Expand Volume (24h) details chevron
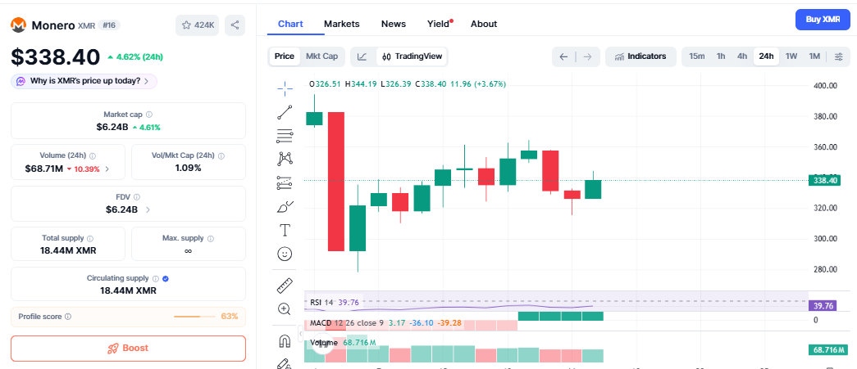Screen dimensions: 857x369 click(x=107, y=169)
